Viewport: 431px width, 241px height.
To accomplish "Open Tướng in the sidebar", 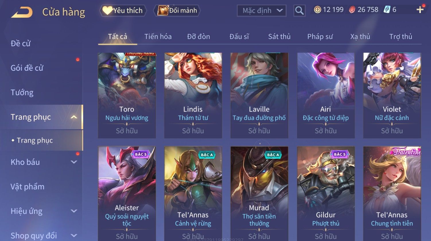I will [22, 92].
